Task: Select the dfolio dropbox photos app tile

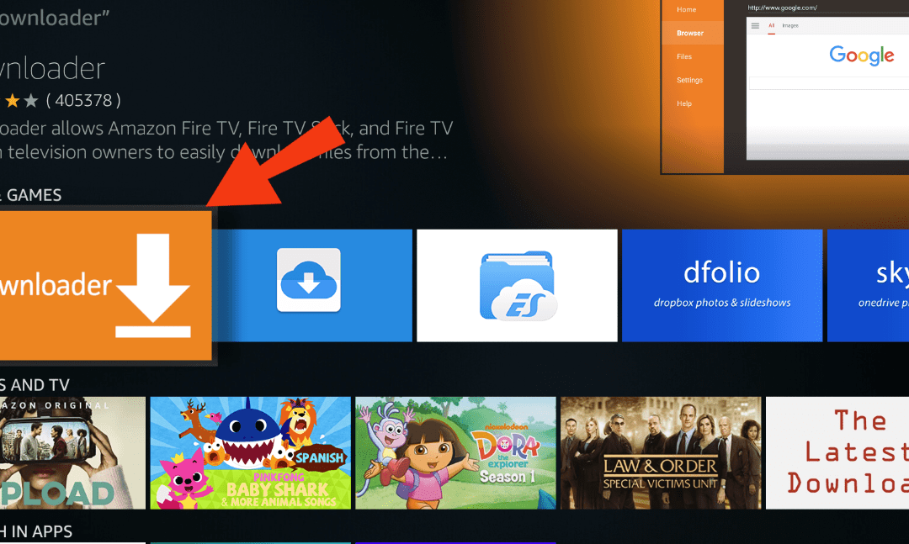Action: [722, 286]
